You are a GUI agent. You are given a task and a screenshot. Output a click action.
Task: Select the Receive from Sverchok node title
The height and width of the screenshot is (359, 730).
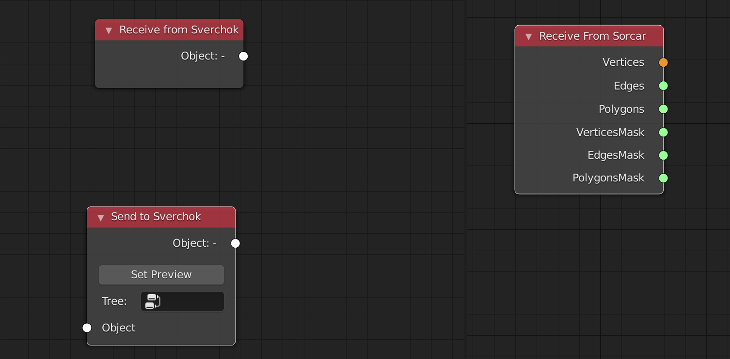(179, 30)
